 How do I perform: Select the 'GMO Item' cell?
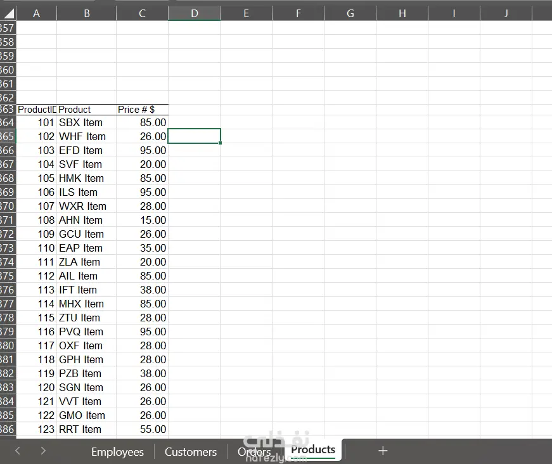87,415
